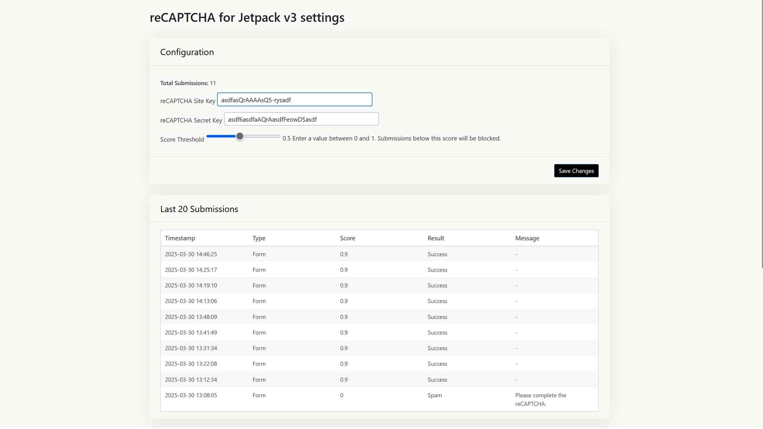This screenshot has height=429, width=763.
Task: Click score 0.9 in the 13:41:49 row
Action: [x=344, y=332]
